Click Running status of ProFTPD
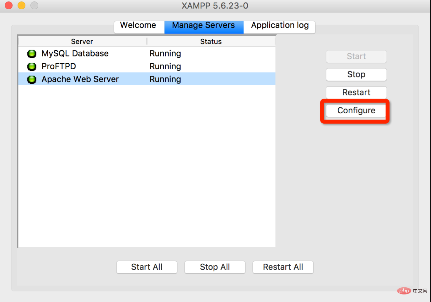Screen dimensions: 431x302 165,66
